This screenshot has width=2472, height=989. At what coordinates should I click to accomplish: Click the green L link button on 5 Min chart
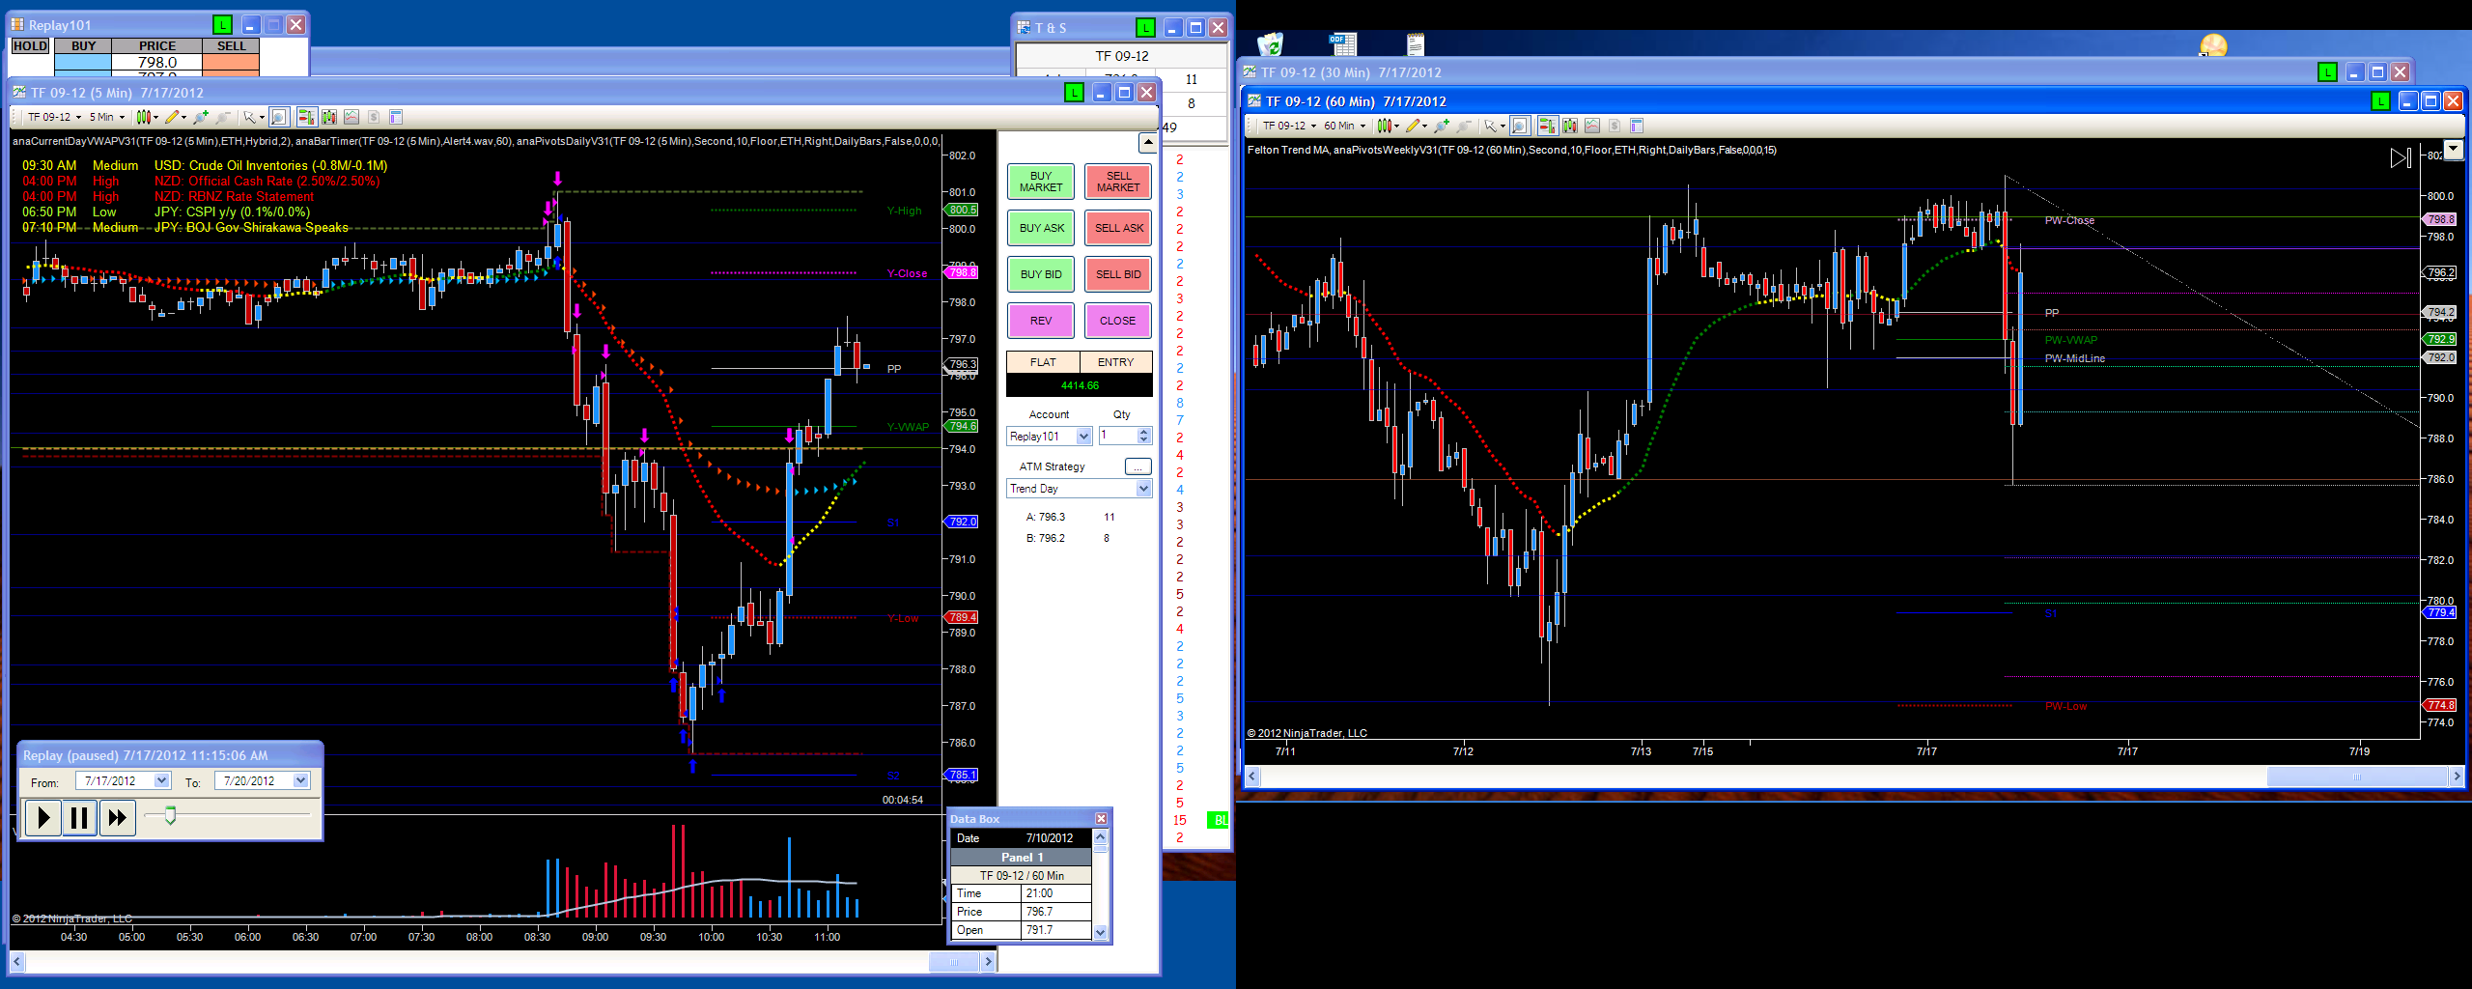click(1074, 93)
